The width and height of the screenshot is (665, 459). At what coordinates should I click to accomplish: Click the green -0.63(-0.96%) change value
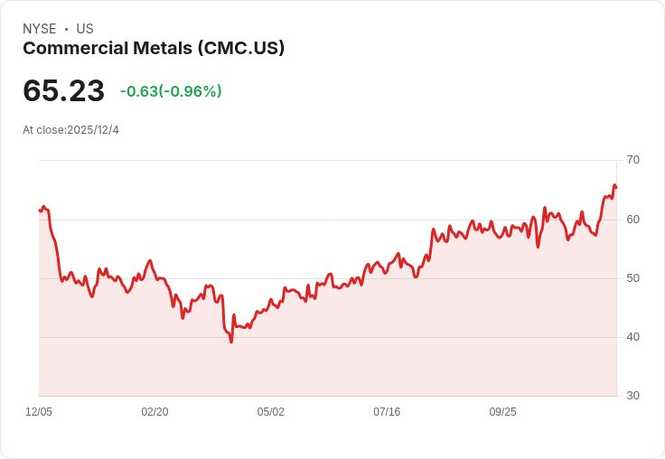coord(171,91)
